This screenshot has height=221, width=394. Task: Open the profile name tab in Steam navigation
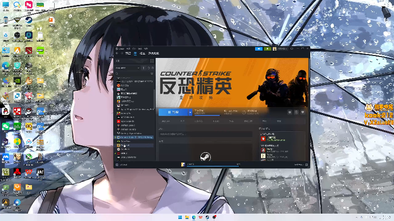(x=154, y=54)
